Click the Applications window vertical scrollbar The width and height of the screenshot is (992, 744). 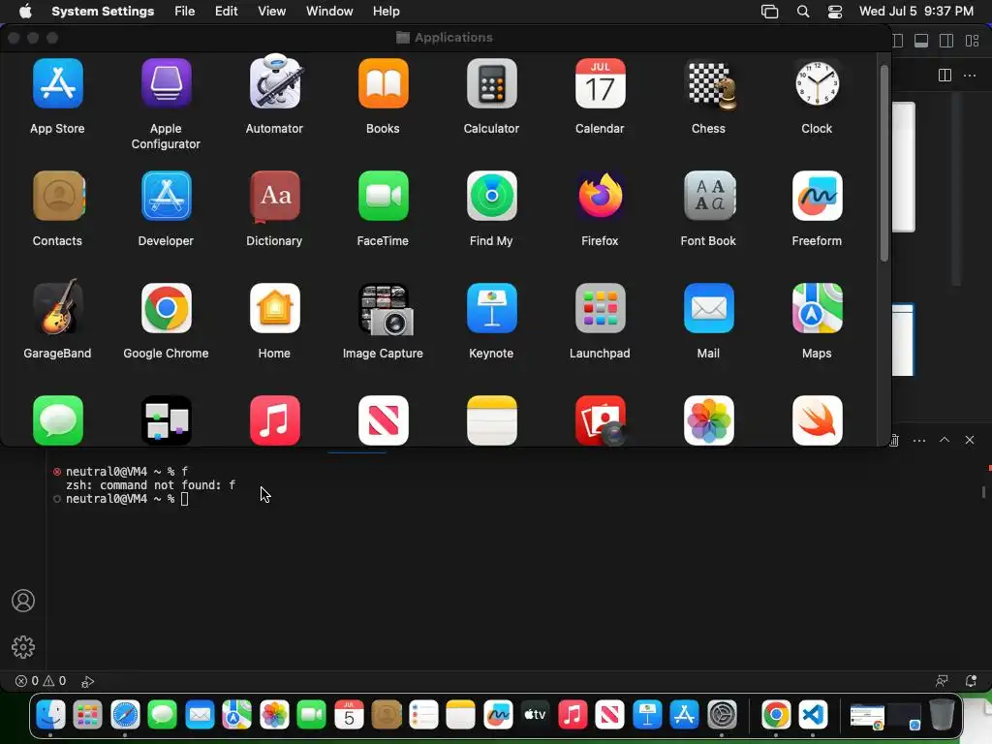click(x=883, y=163)
